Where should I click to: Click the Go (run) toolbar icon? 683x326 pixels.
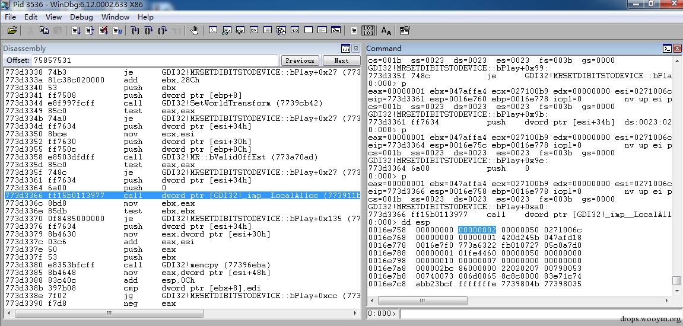click(x=76, y=30)
